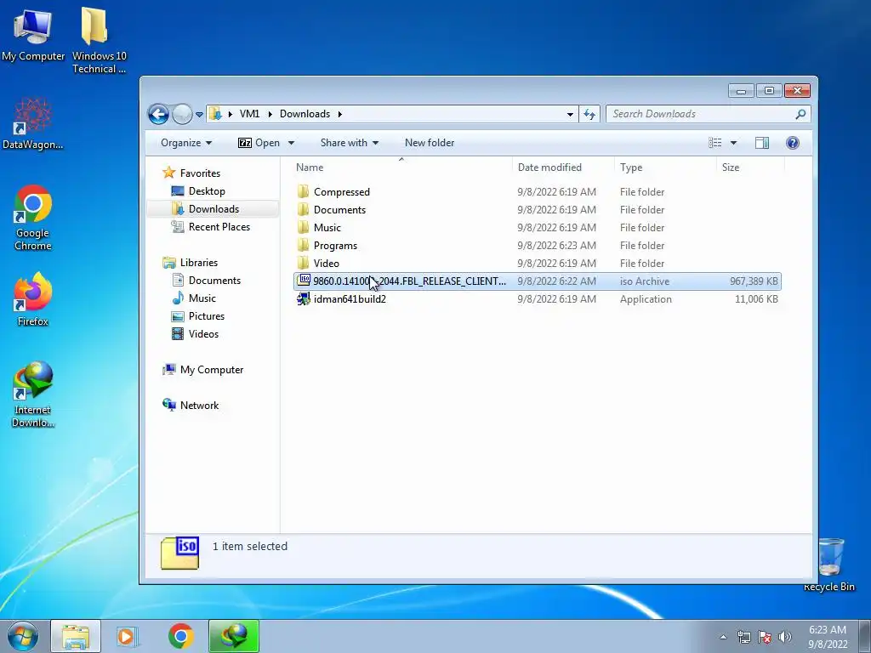Screen dimensions: 871x653
Task: Click the volume speaker tray icon
Action: click(785, 637)
